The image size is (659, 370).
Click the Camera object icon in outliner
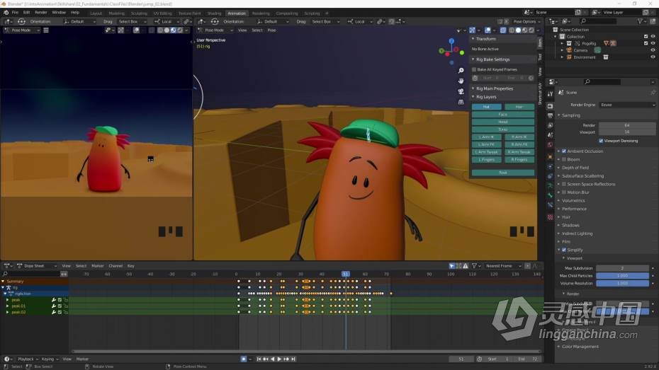(x=569, y=50)
